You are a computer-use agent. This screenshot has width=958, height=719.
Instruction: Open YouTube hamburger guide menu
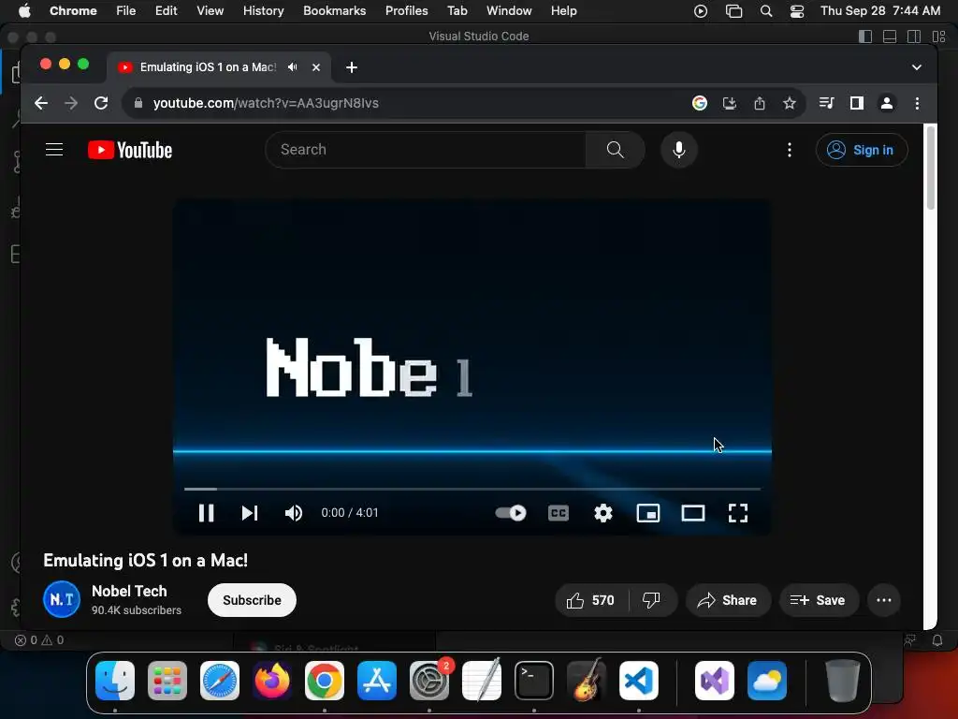point(54,150)
